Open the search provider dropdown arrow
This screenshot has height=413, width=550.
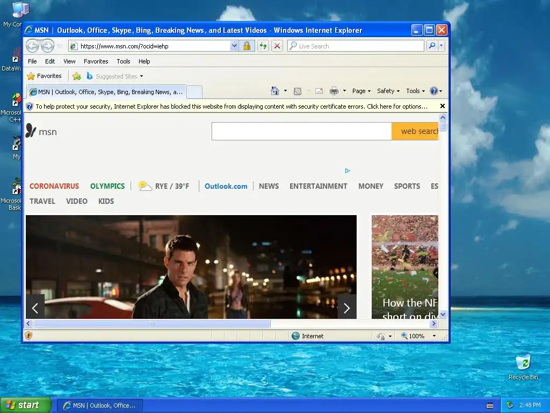[442, 46]
